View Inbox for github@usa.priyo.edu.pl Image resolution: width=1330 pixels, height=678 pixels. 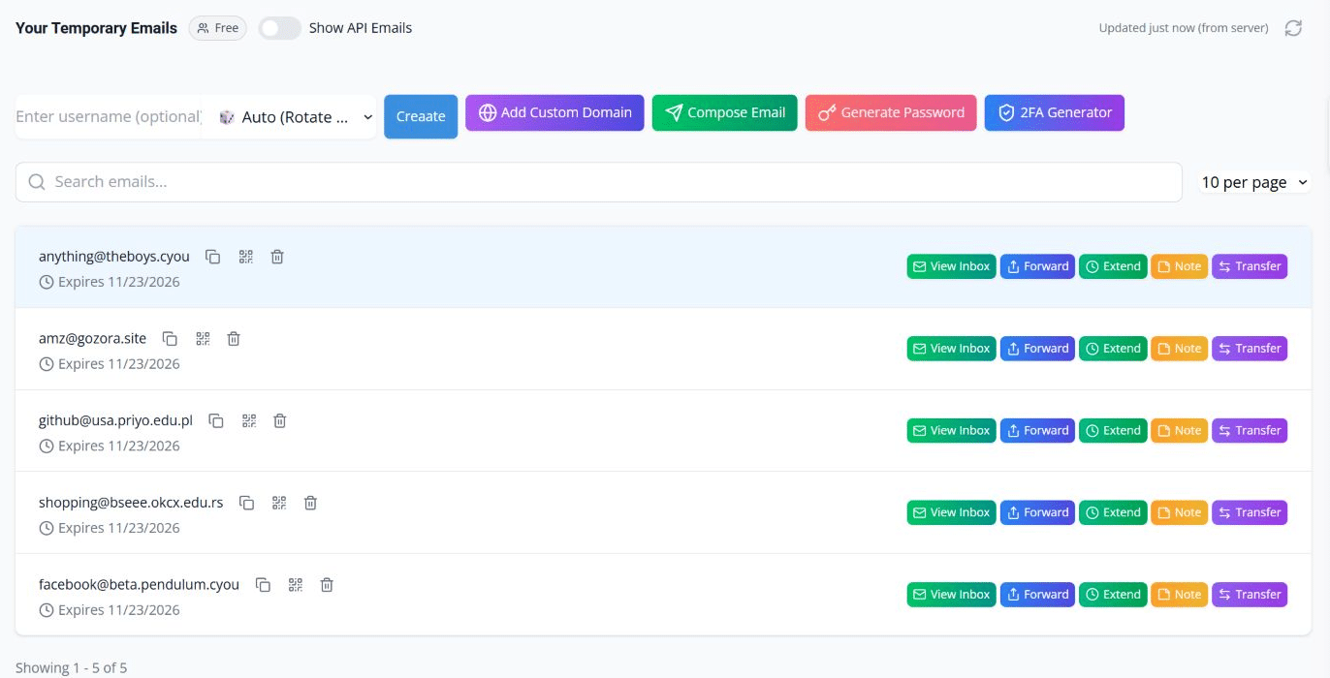coord(951,430)
